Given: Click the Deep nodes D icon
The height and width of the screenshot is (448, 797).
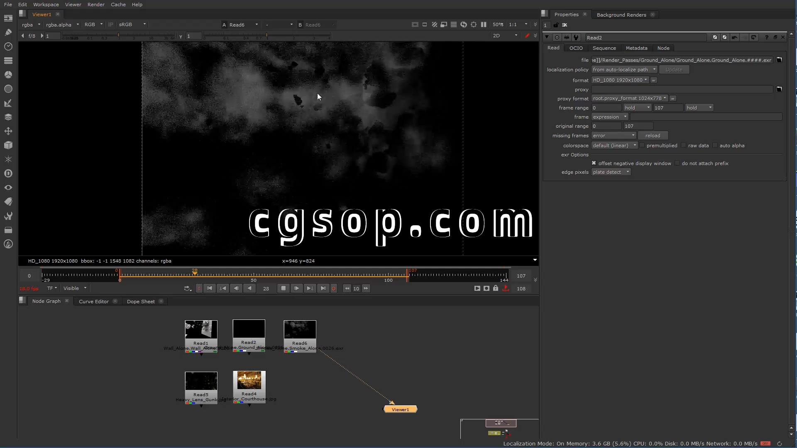Looking at the screenshot, I should pos(8,173).
